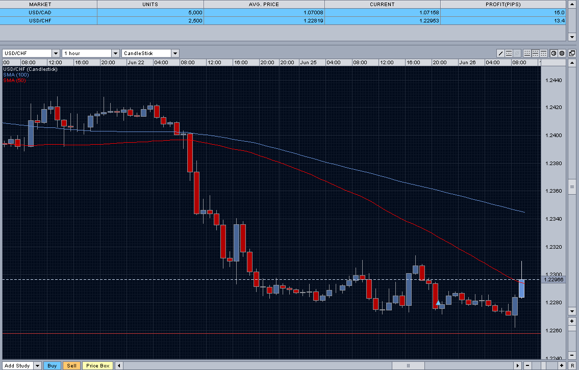Click the vertical price scrollbar thumb
579x370 pixels.
pyautogui.click(x=572, y=187)
